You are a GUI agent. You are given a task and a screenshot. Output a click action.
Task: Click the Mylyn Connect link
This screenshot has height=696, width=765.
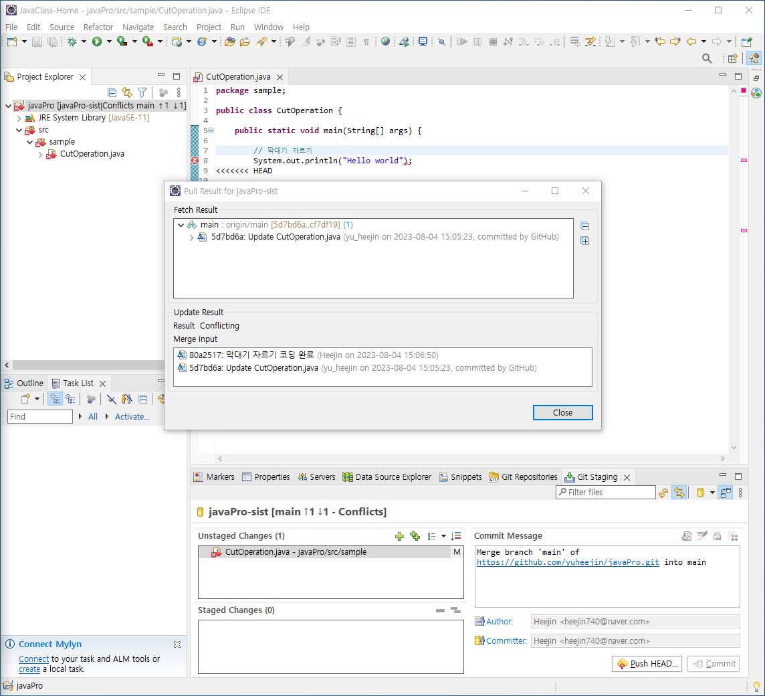coord(33,659)
